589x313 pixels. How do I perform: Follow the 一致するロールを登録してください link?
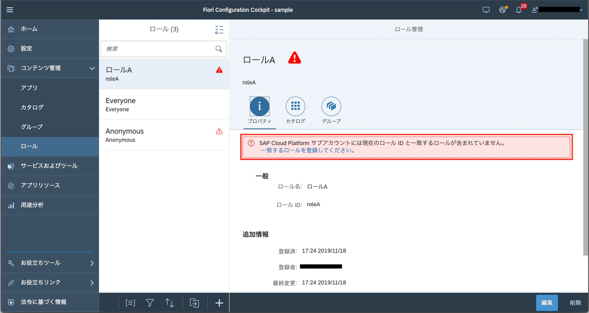click(x=308, y=150)
